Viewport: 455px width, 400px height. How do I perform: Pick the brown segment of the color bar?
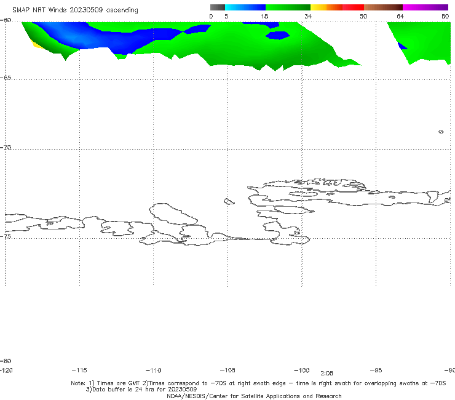(383, 7)
